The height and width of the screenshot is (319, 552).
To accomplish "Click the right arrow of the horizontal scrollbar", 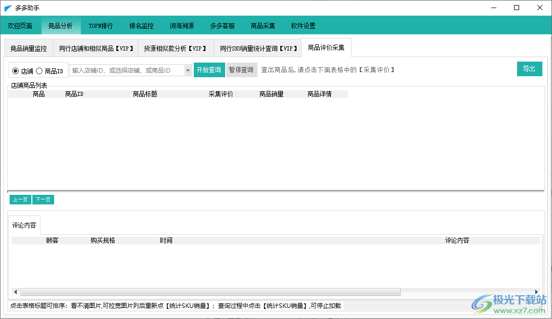I will (536, 292).
